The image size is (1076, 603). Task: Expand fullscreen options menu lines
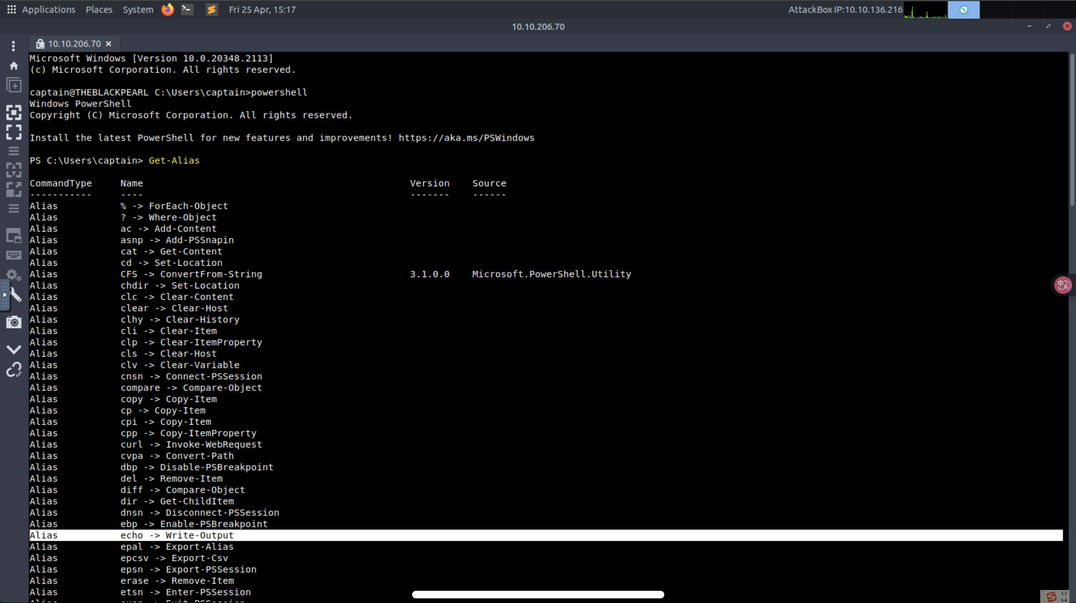13,151
